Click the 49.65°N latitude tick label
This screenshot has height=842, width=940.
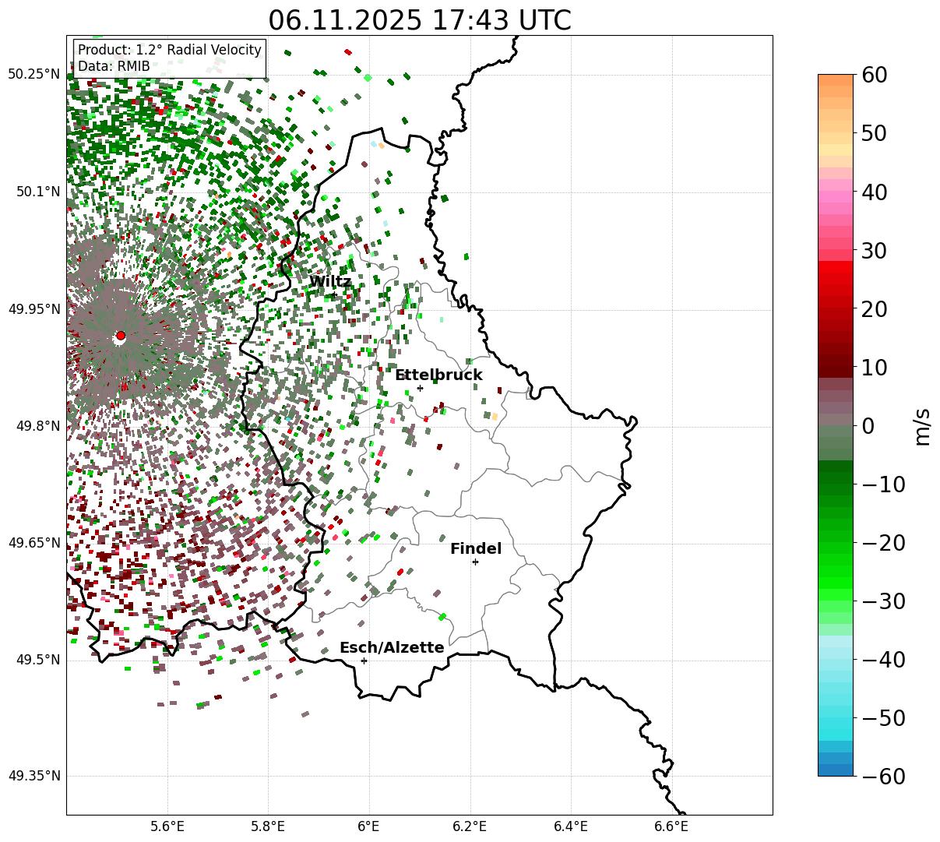[x=34, y=543]
